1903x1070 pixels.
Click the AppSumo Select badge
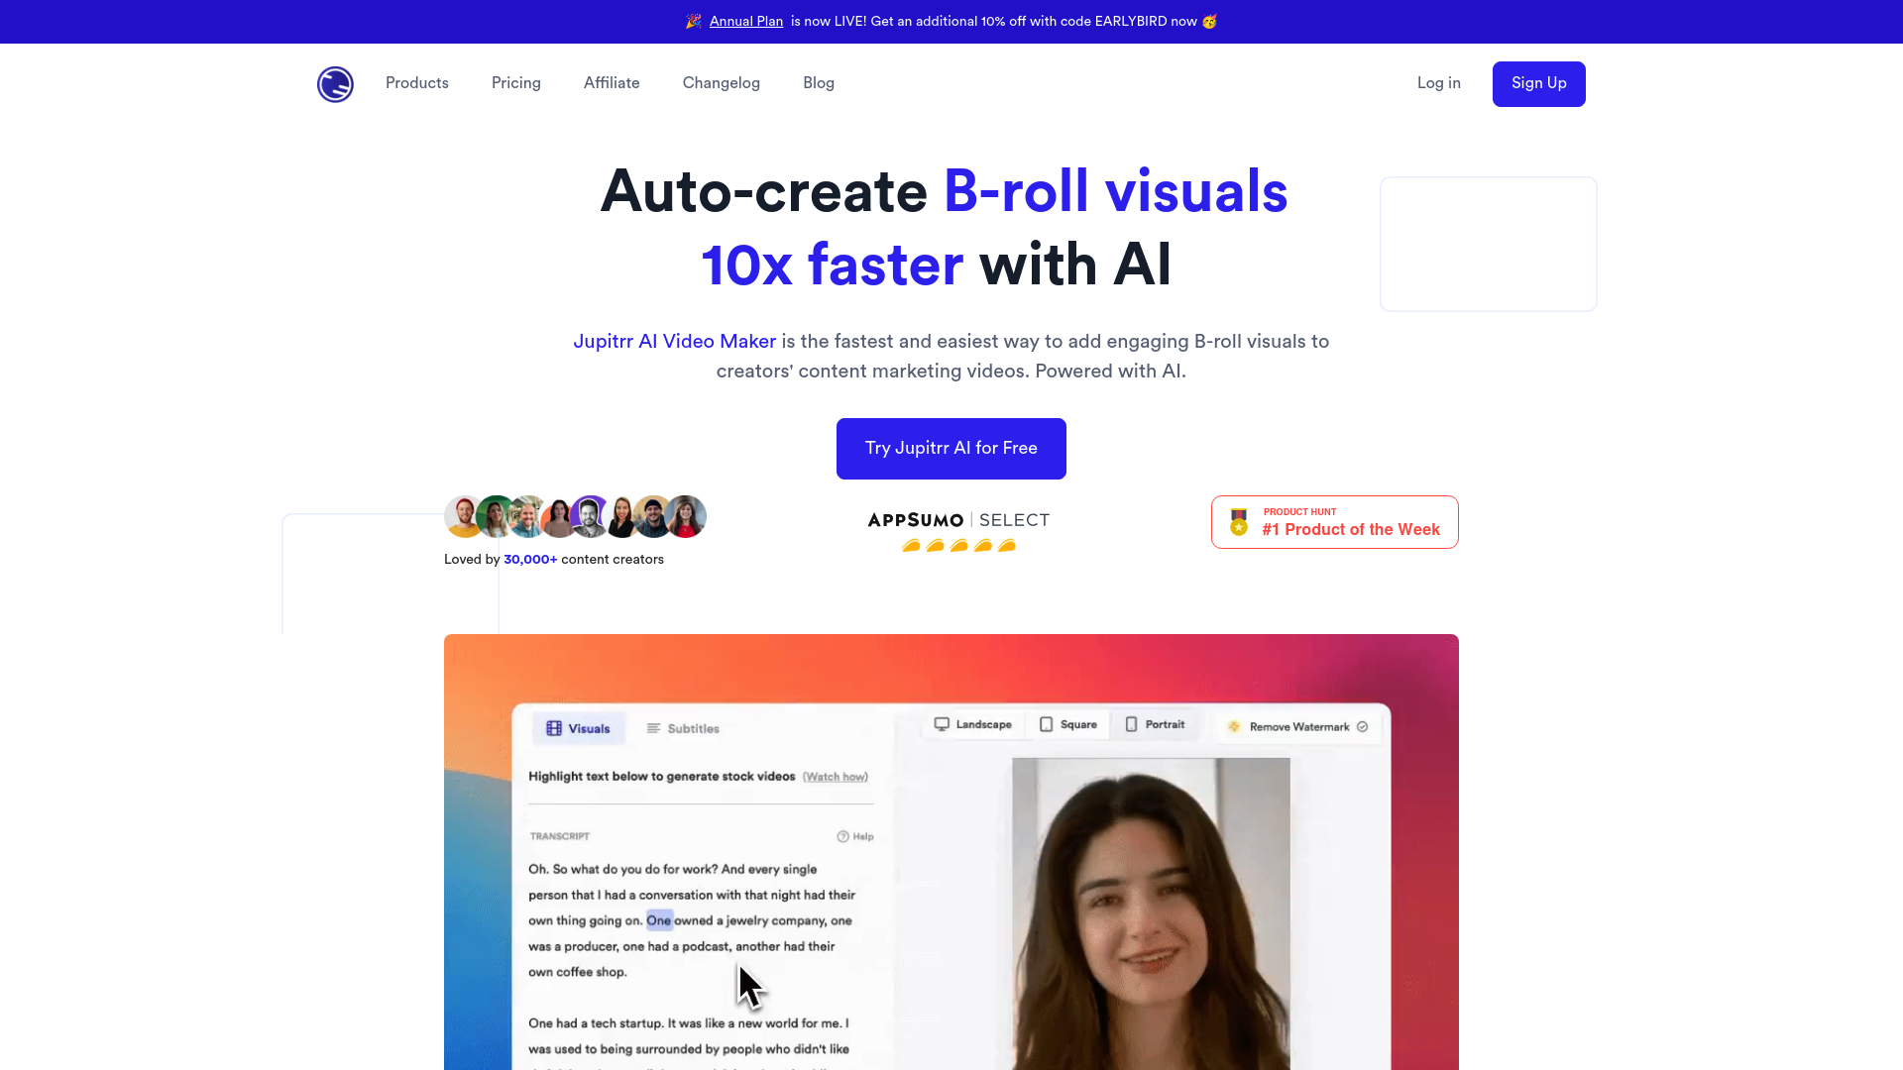(x=958, y=529)
